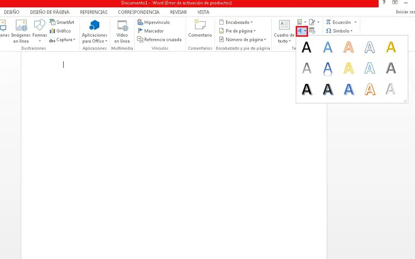The width and height of the screenshot is (415, 259).
Task: Expand the Número de página menu
Action: (242, 40)
